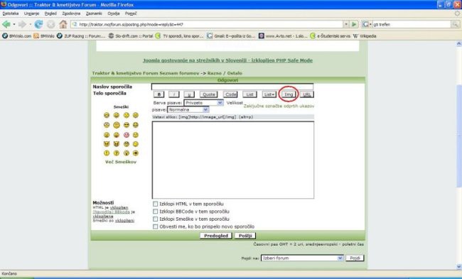Viewport: 462px width, 279px height.
Task: Toggle italic formatting with i button
Action: pos(174,94)
